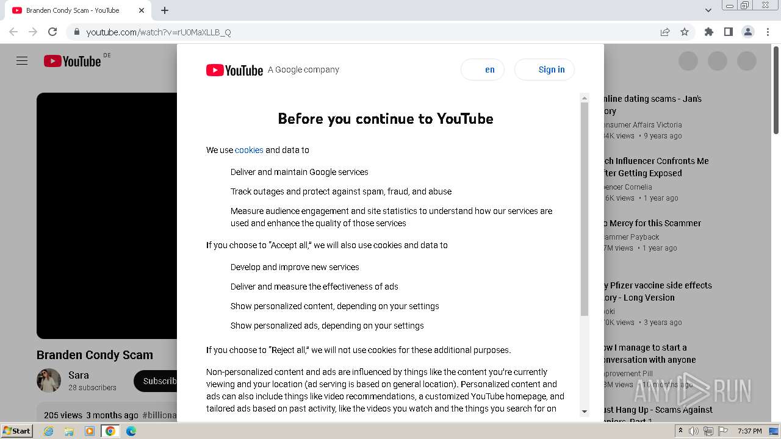Screen dimensions: 781x439
Task: Click the '28 subscribers' text
Action: (x=92, y=388)
